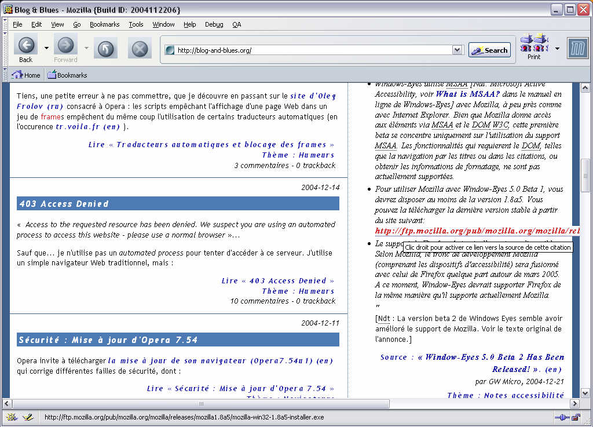Click the Mozilla window title bar icon
This screenshot has height=427, width=593.
pos(8,9)
